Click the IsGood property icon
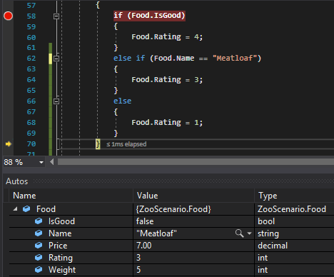Image resolution: width=334 pixels, height=277 pixels. (39, 221)
